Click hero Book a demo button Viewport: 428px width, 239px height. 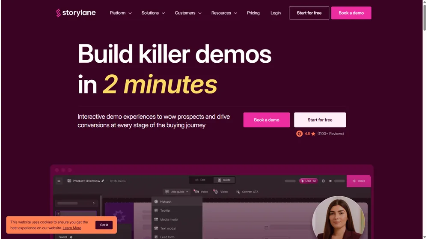tap(266, 120)
